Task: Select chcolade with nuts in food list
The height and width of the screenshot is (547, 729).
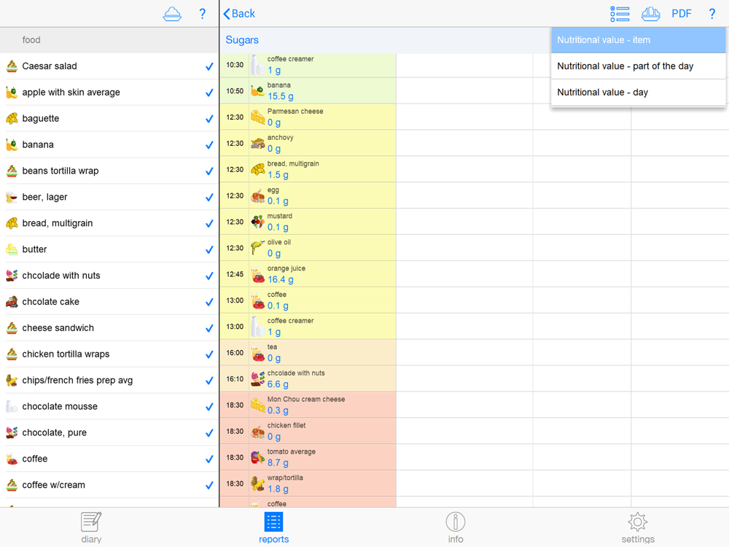Action: click(109, 276)
